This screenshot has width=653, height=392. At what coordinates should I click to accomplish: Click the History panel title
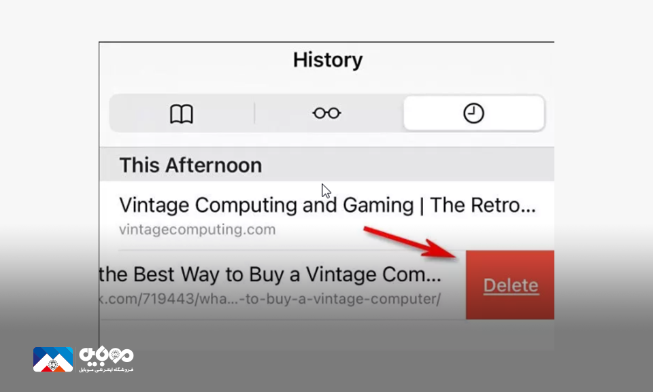pyautogui.click(x=328, y=60)
